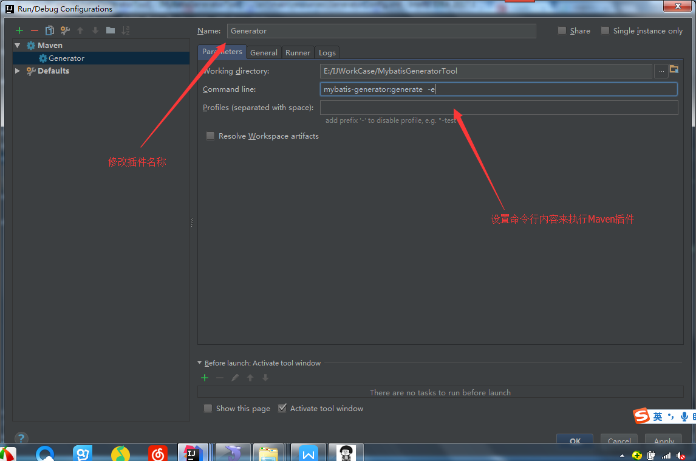Switch to the General tab
696x461 pixels.
coord(264,52)
